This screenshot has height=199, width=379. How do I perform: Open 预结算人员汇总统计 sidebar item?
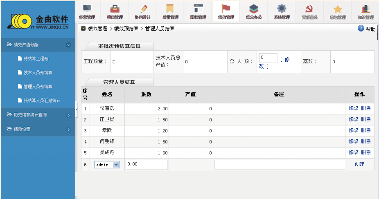pos(42,101)
